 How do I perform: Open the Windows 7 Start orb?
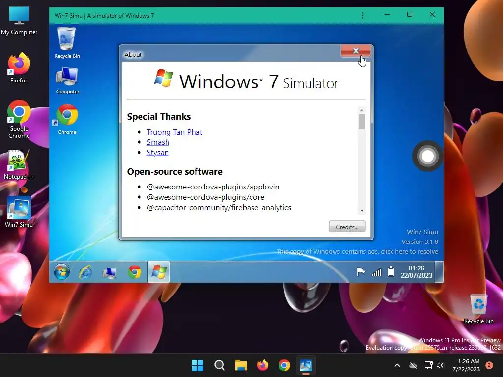(x=61, y=272)
